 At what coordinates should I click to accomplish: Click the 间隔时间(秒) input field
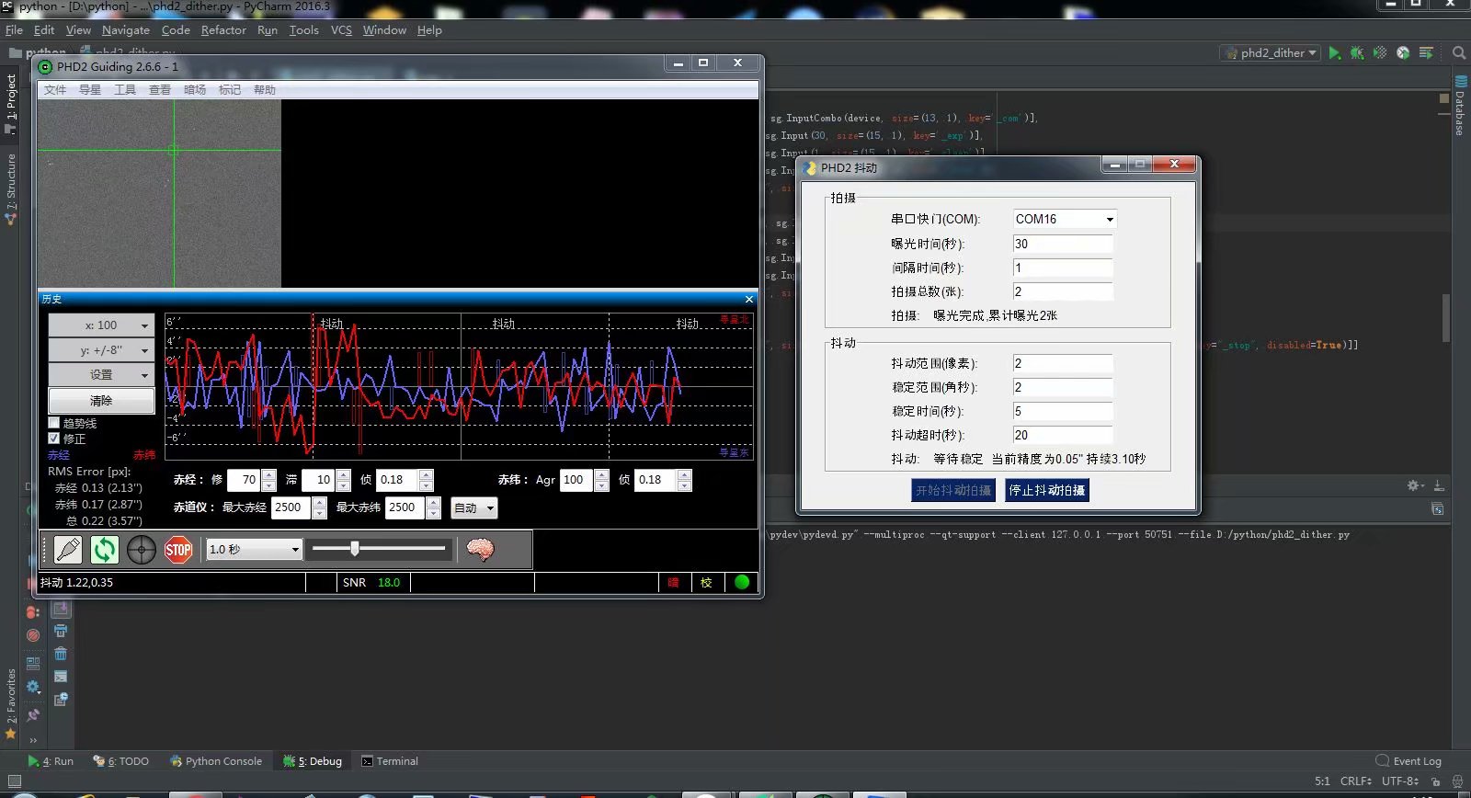point(1063,268)
